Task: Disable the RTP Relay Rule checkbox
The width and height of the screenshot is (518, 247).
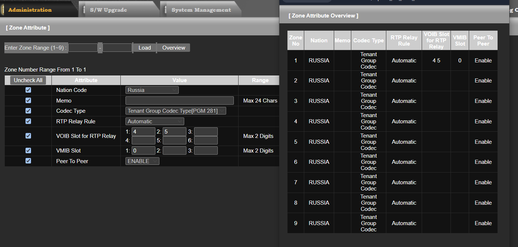Action: click(x=28, y=121)
